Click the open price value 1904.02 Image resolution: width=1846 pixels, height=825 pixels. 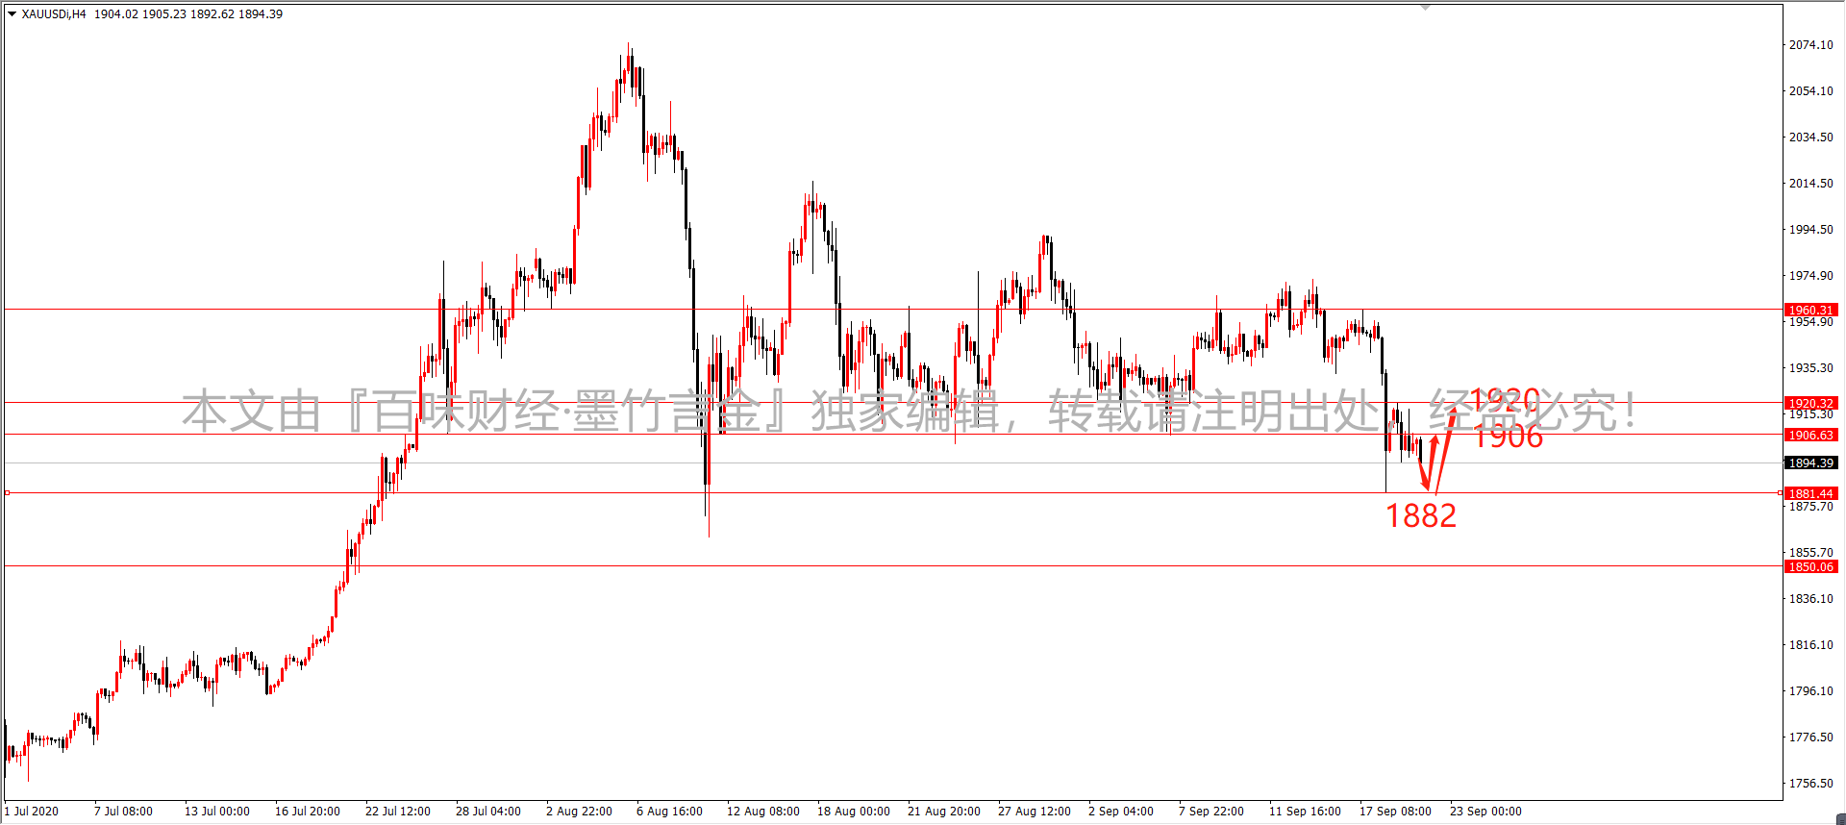(x=115, y=14)
